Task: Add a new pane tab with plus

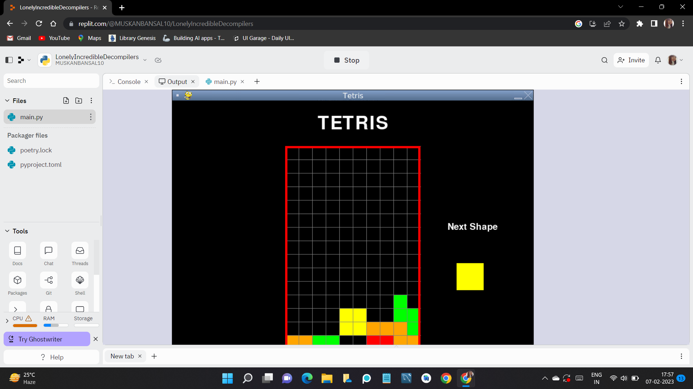Action: coord(257,81)
